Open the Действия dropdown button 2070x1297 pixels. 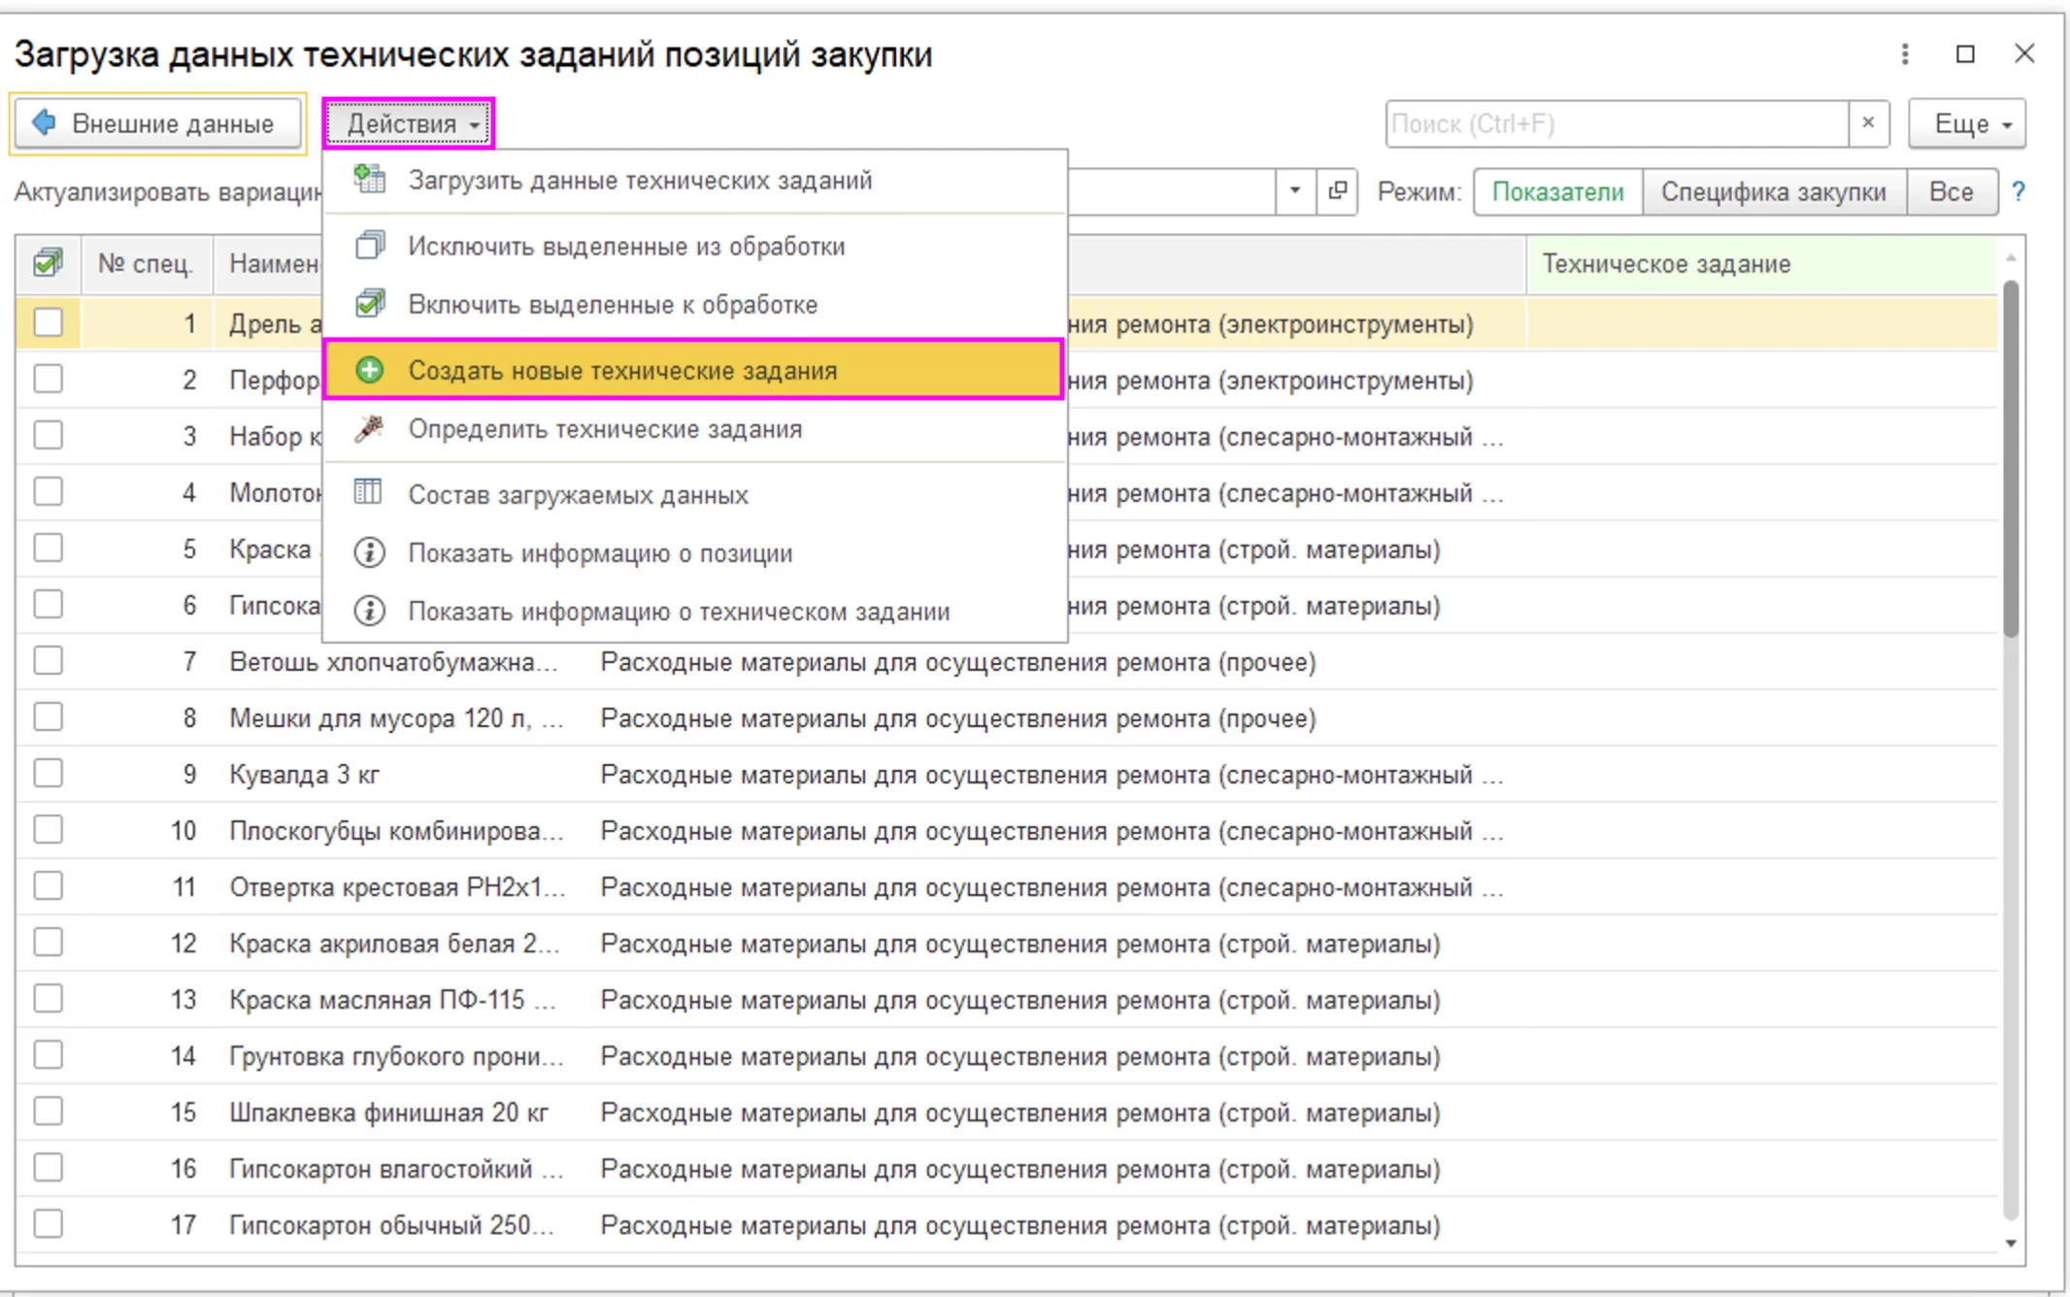tap(409, 123)
